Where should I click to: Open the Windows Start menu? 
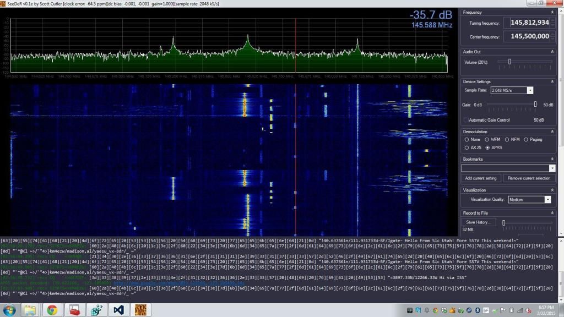tap(9, 310)
